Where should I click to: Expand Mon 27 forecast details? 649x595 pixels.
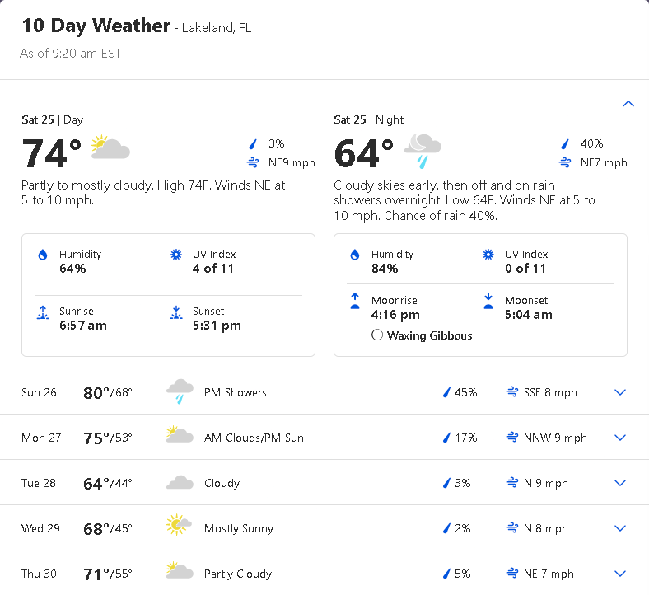(621, 438)
